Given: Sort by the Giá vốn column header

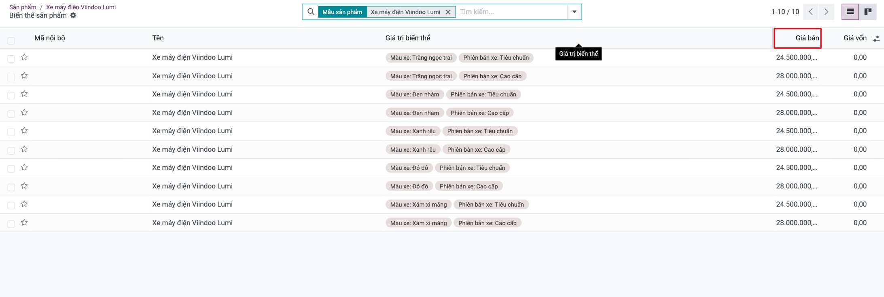Looking at the screenshot, I should pos(855,38).
